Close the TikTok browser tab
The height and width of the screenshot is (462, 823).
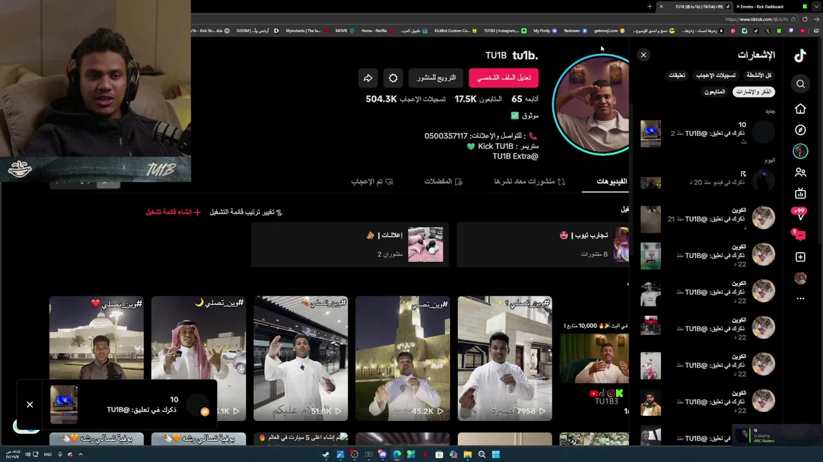(661, 6)
